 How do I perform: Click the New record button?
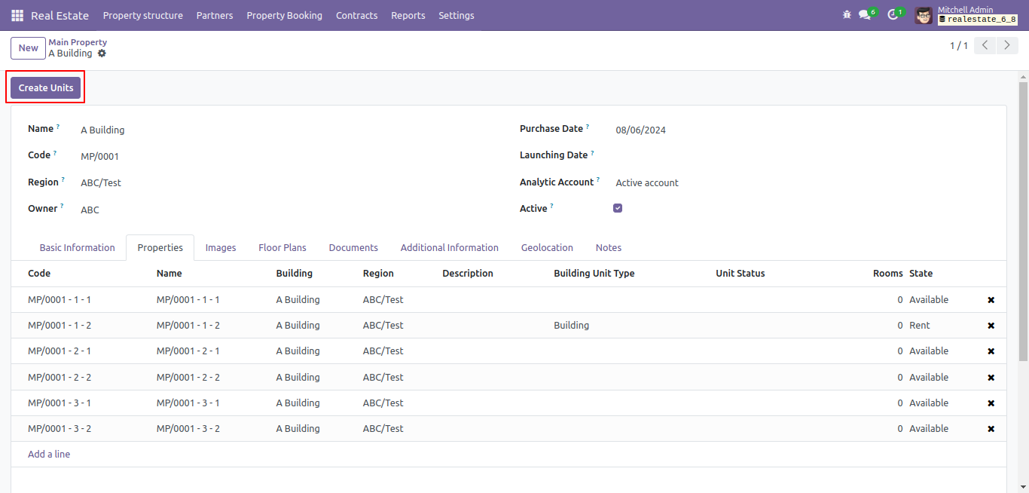pyautogui.click(x=29, y=47)
